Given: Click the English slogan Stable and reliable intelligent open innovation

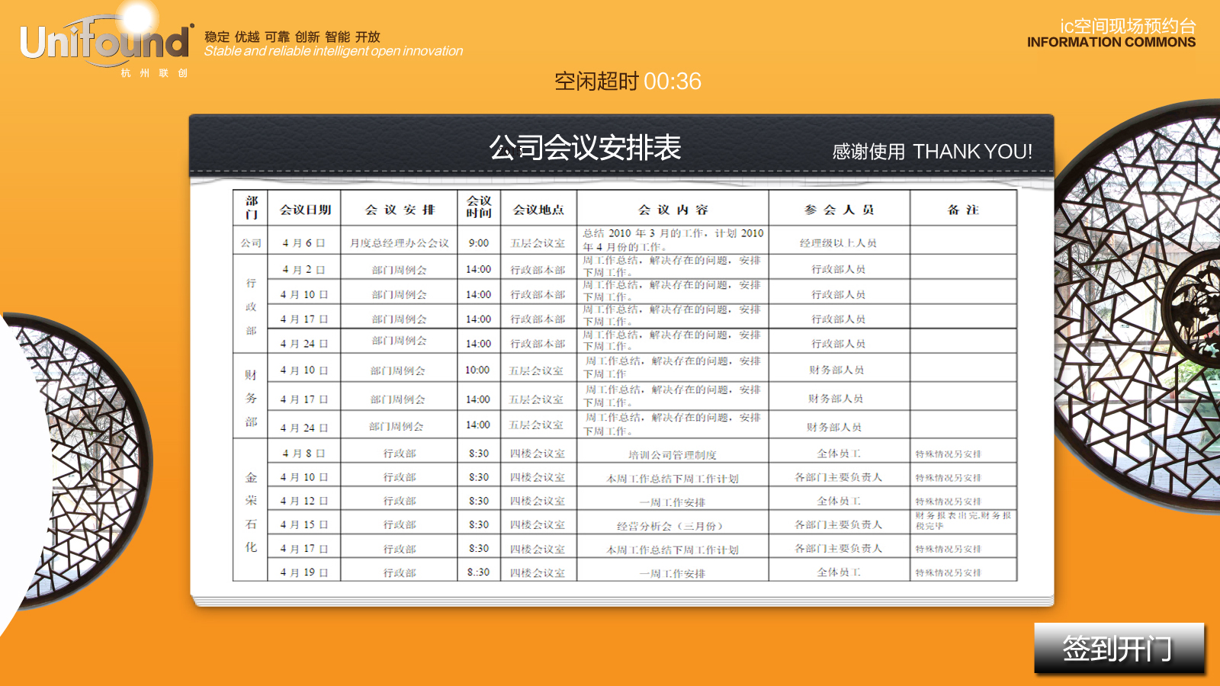Looking at the screenshot, I should (x=333, y=51).
